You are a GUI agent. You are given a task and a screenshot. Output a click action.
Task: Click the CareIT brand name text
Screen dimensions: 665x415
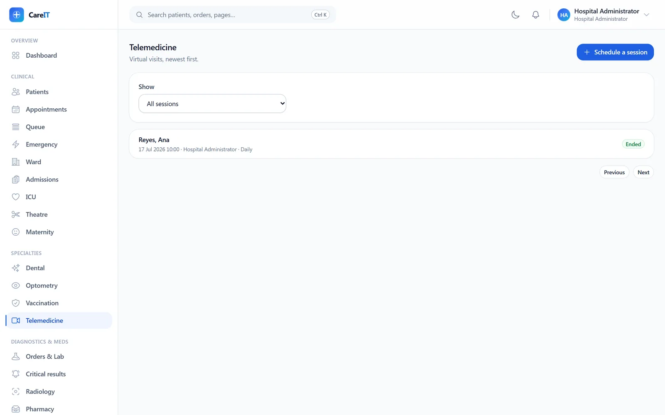coord(39,15)
